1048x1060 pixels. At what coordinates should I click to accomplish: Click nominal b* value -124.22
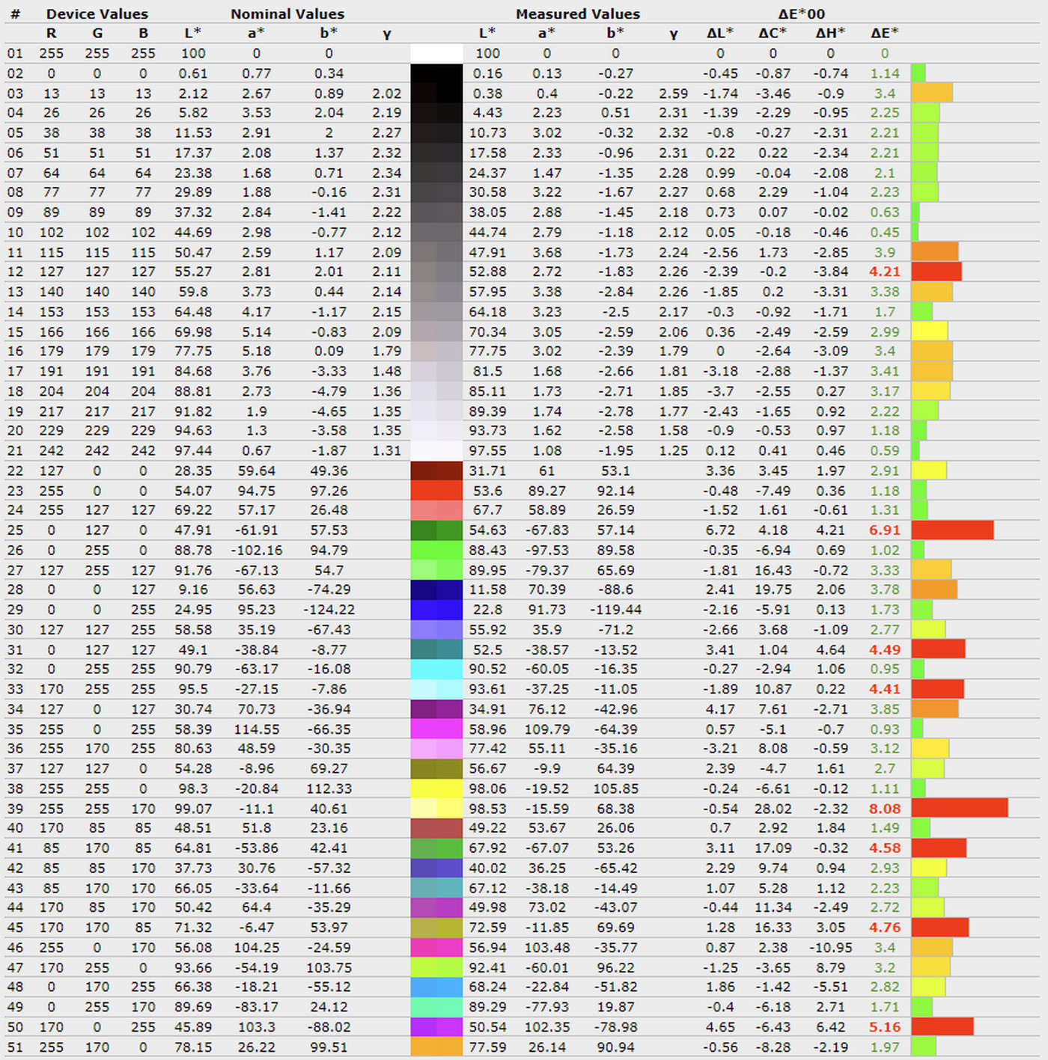[329, 610]
